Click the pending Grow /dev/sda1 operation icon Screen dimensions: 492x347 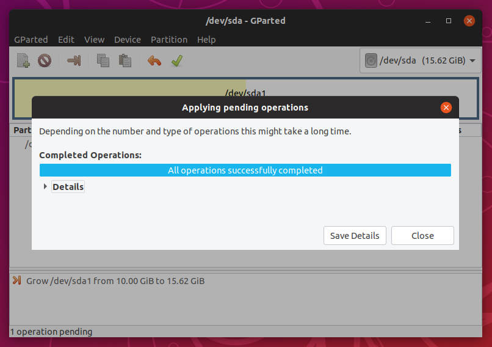coord(17,281)
